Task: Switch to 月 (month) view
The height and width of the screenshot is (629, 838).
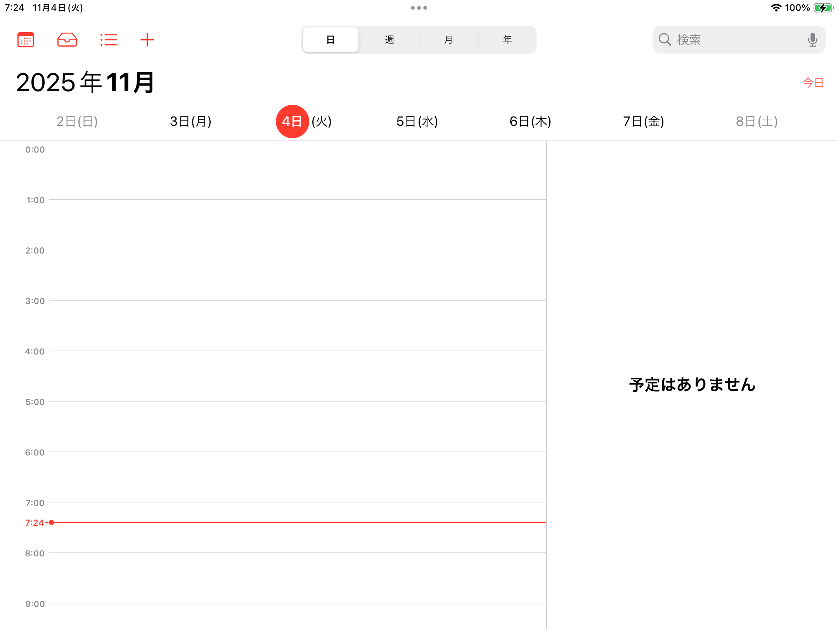Action: pyautogui.click(x=448, y=40)
